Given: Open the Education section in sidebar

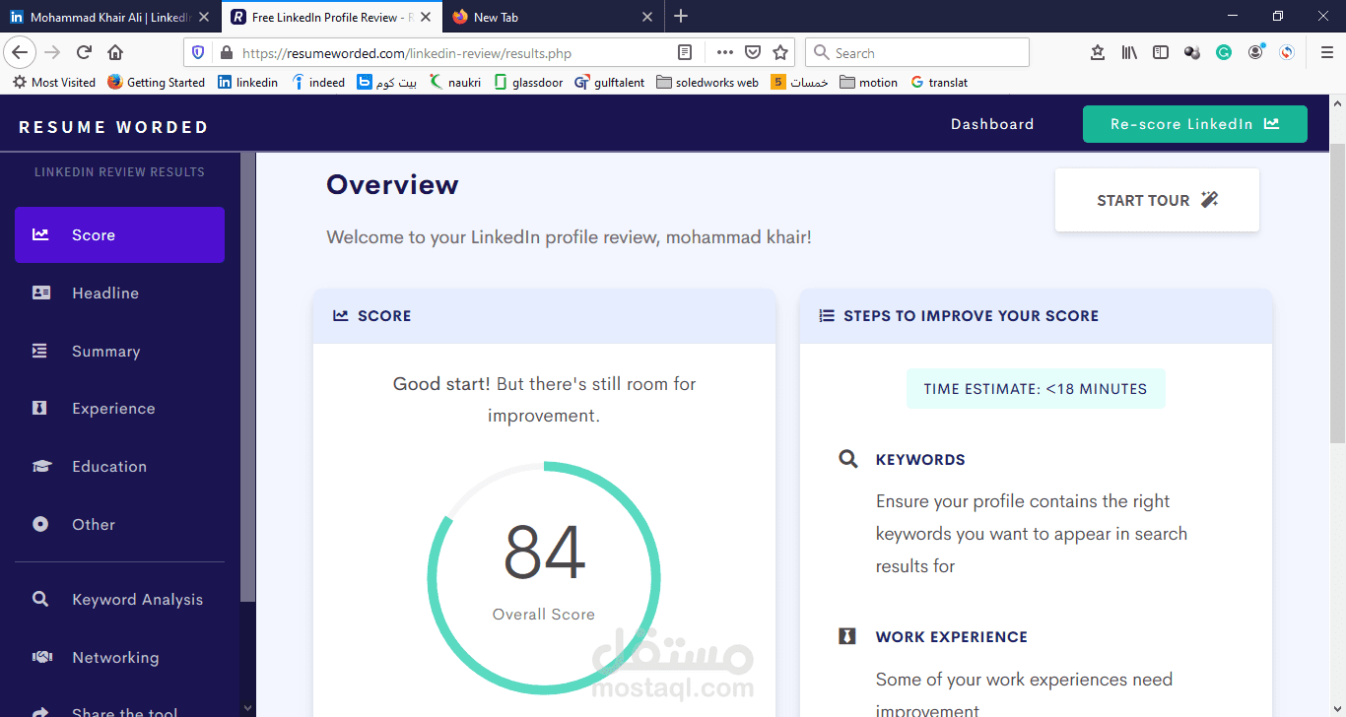Looking at the screenshot, I should click(119, 466).
